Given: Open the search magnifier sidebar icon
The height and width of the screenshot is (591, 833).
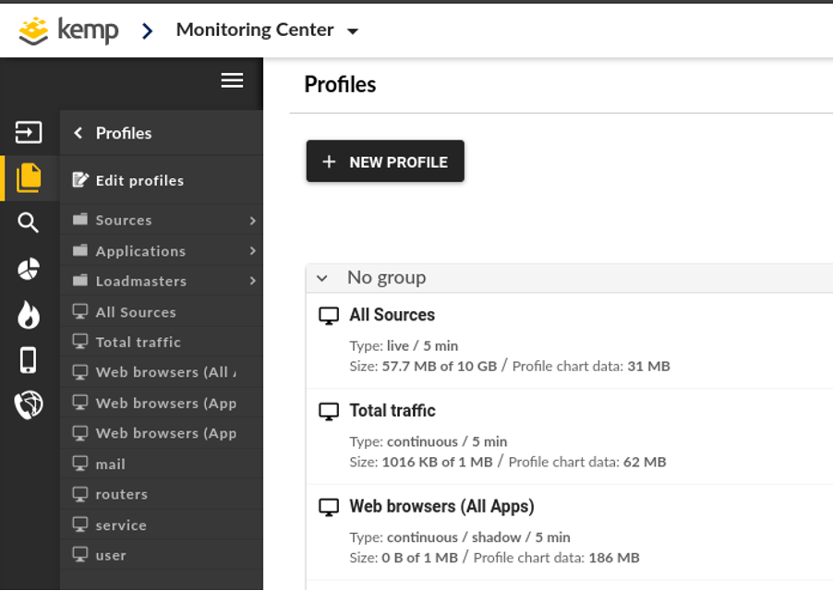Looking at the screenshot, I should pyautogui.click(x=29, y=223).
